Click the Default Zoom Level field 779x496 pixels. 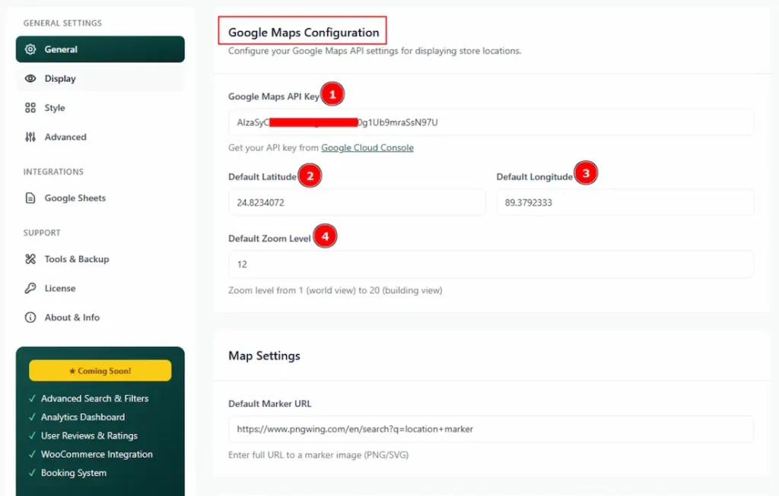tap(491, 264)
